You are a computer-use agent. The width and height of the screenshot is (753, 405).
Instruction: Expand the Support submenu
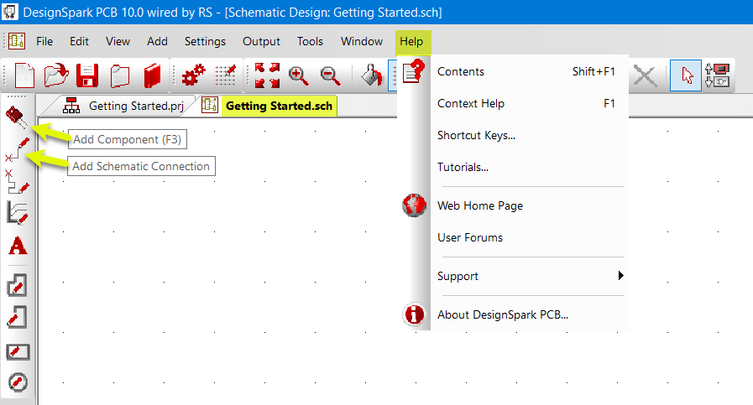[513, 276]
